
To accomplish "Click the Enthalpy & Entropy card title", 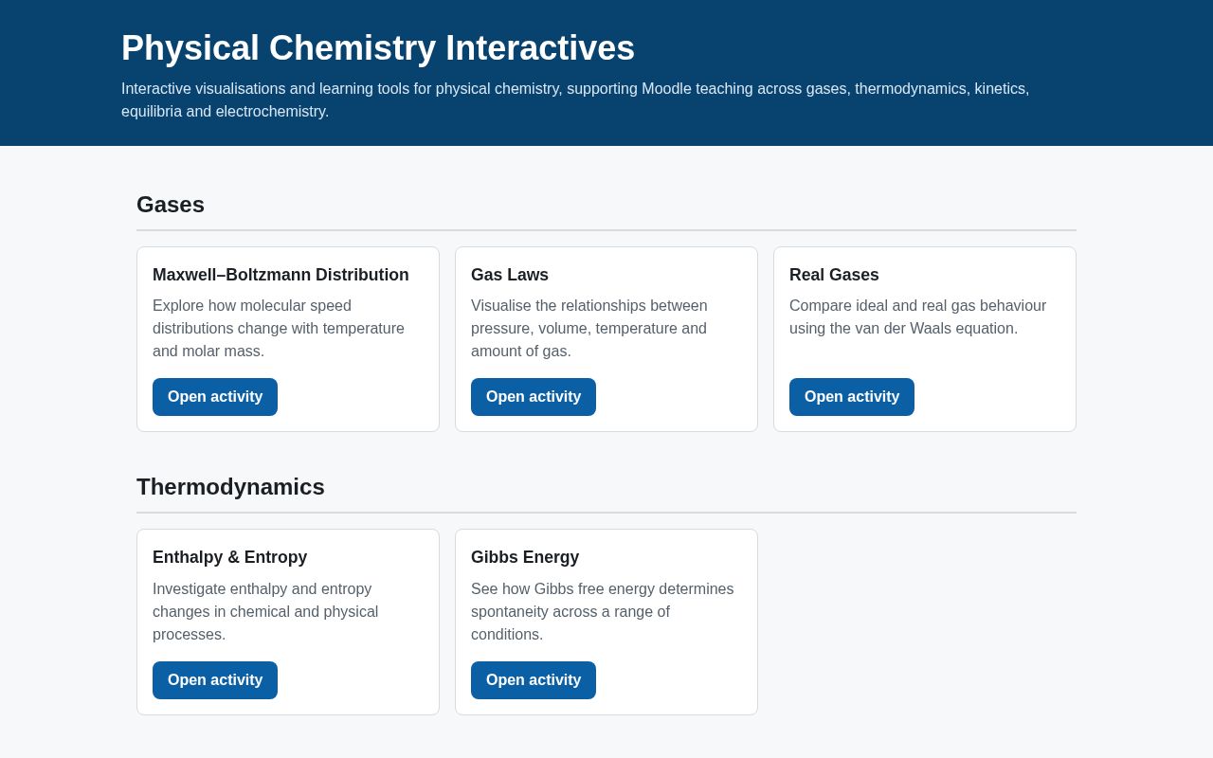I will pyautogui.click(x=230, y=557).
